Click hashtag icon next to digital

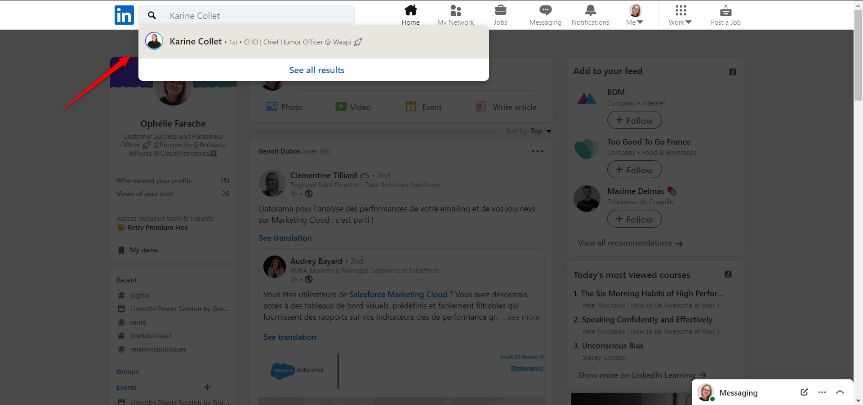point(121,295)
